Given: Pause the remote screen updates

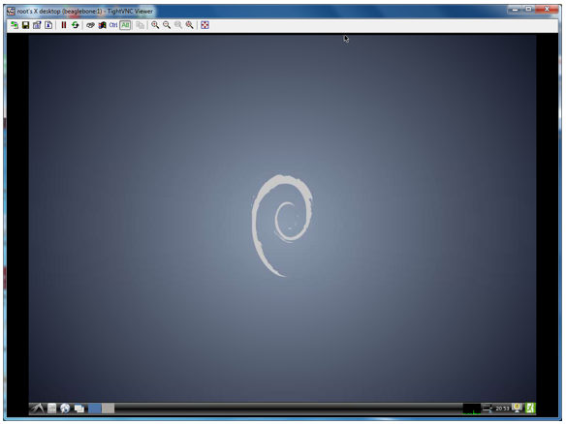Looking at the screenshot, I should tap(64, 25).
